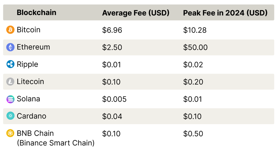Click the blue Ripple logo icon

click(x=11, y=64)
